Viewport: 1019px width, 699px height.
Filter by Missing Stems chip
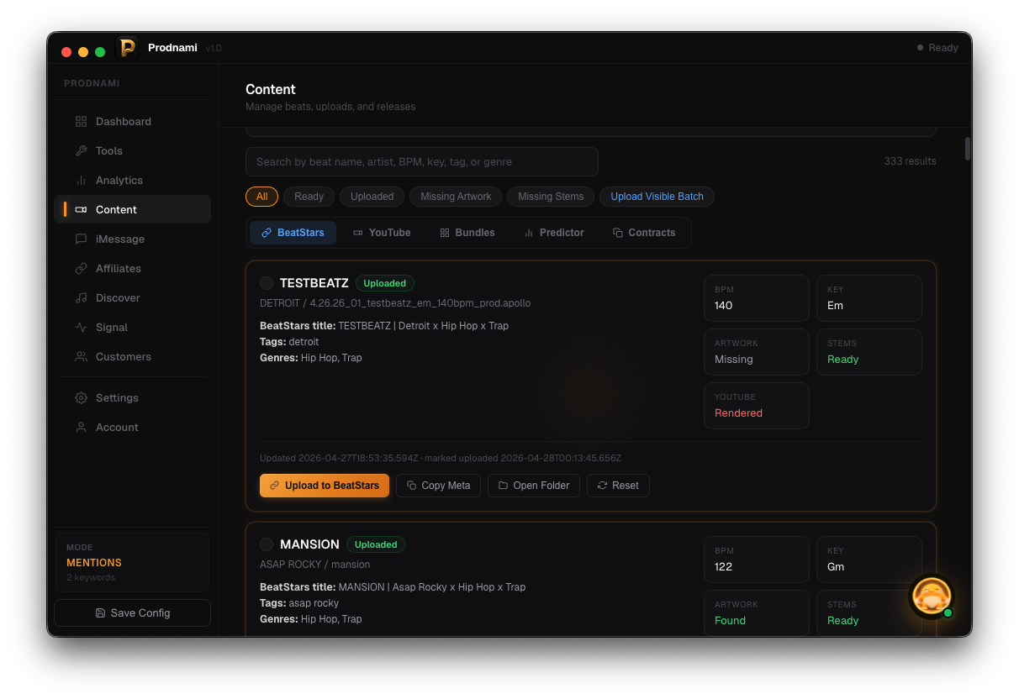551,197
